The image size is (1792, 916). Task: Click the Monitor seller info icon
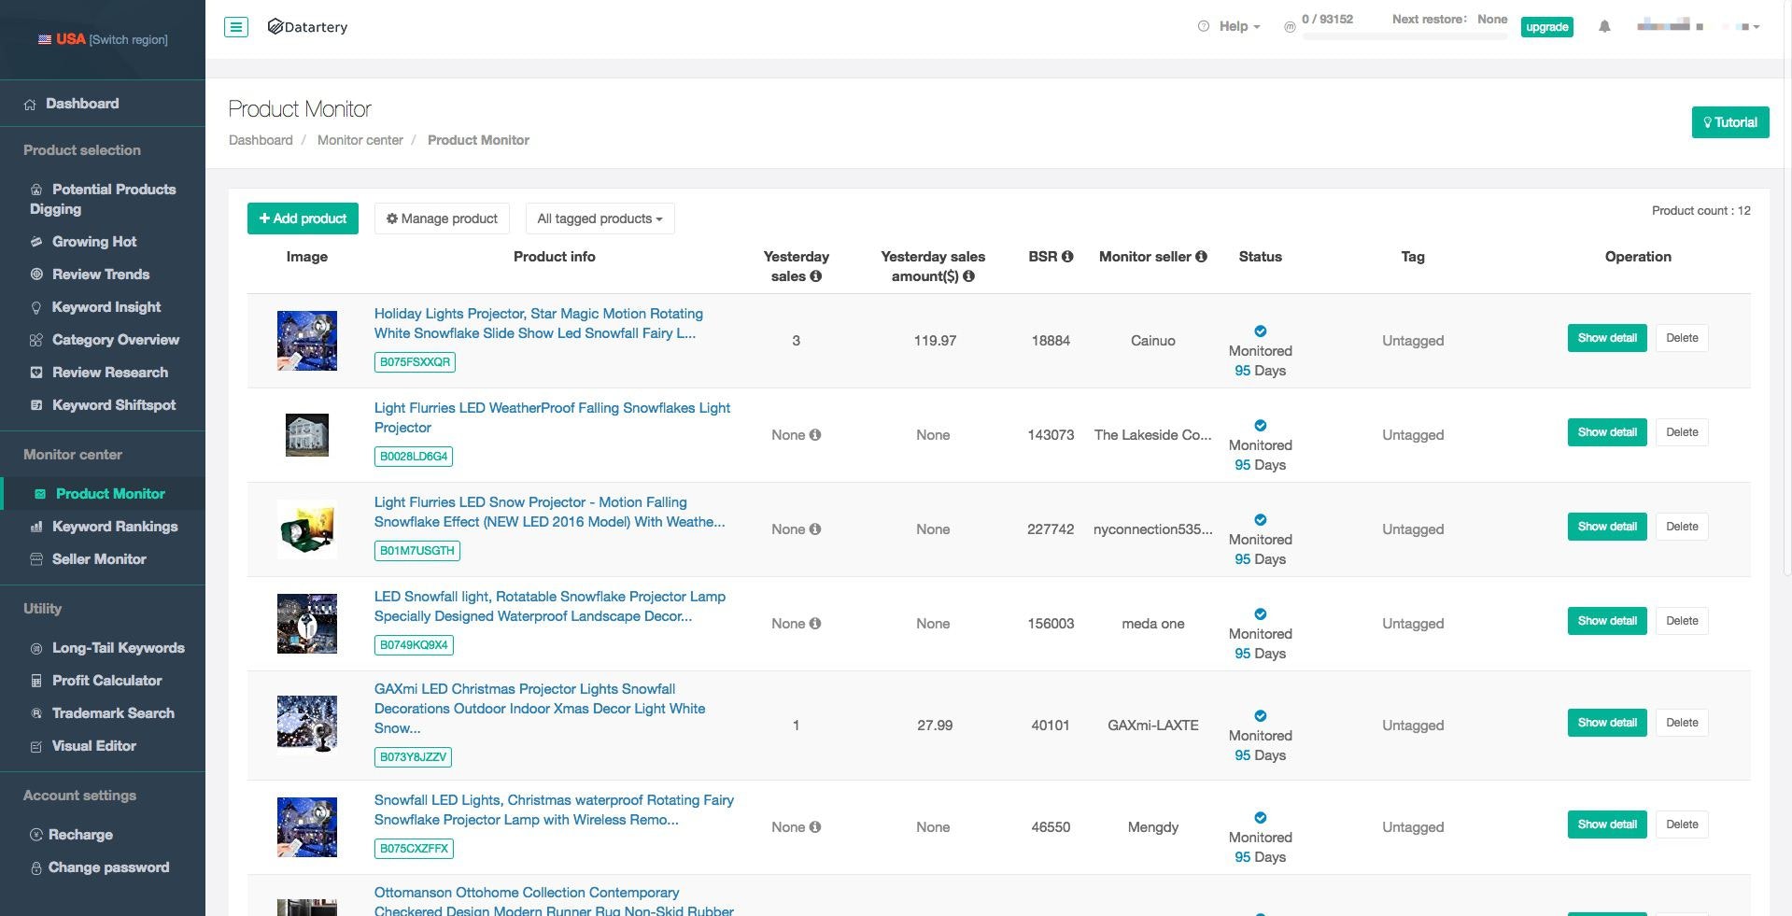(1201, 257)
